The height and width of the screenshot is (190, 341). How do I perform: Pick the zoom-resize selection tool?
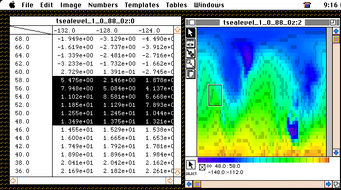tap(190, 64)
